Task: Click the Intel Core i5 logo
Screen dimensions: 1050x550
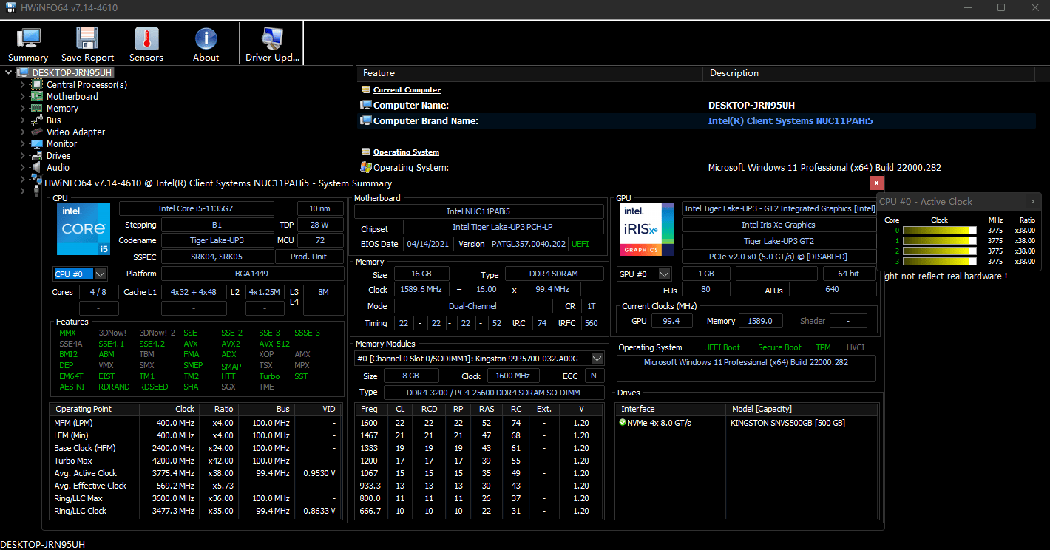Action: click(x=84, y=229)
